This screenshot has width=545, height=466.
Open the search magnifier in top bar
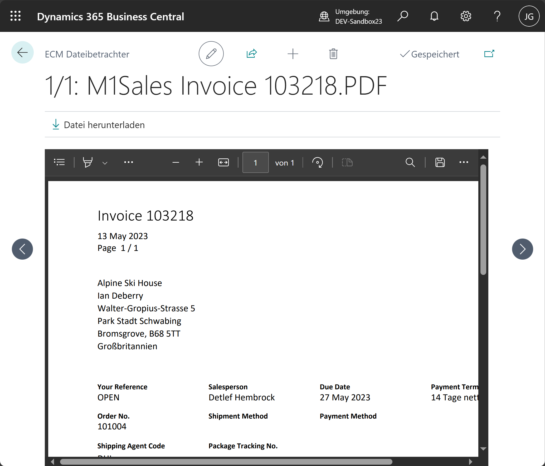403,16
